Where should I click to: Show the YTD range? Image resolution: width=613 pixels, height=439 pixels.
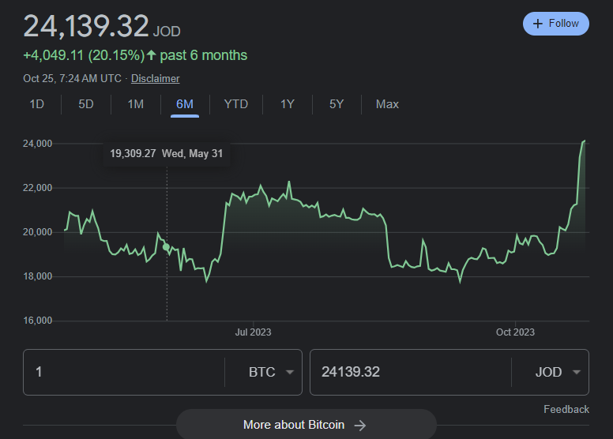coord(235,104)
